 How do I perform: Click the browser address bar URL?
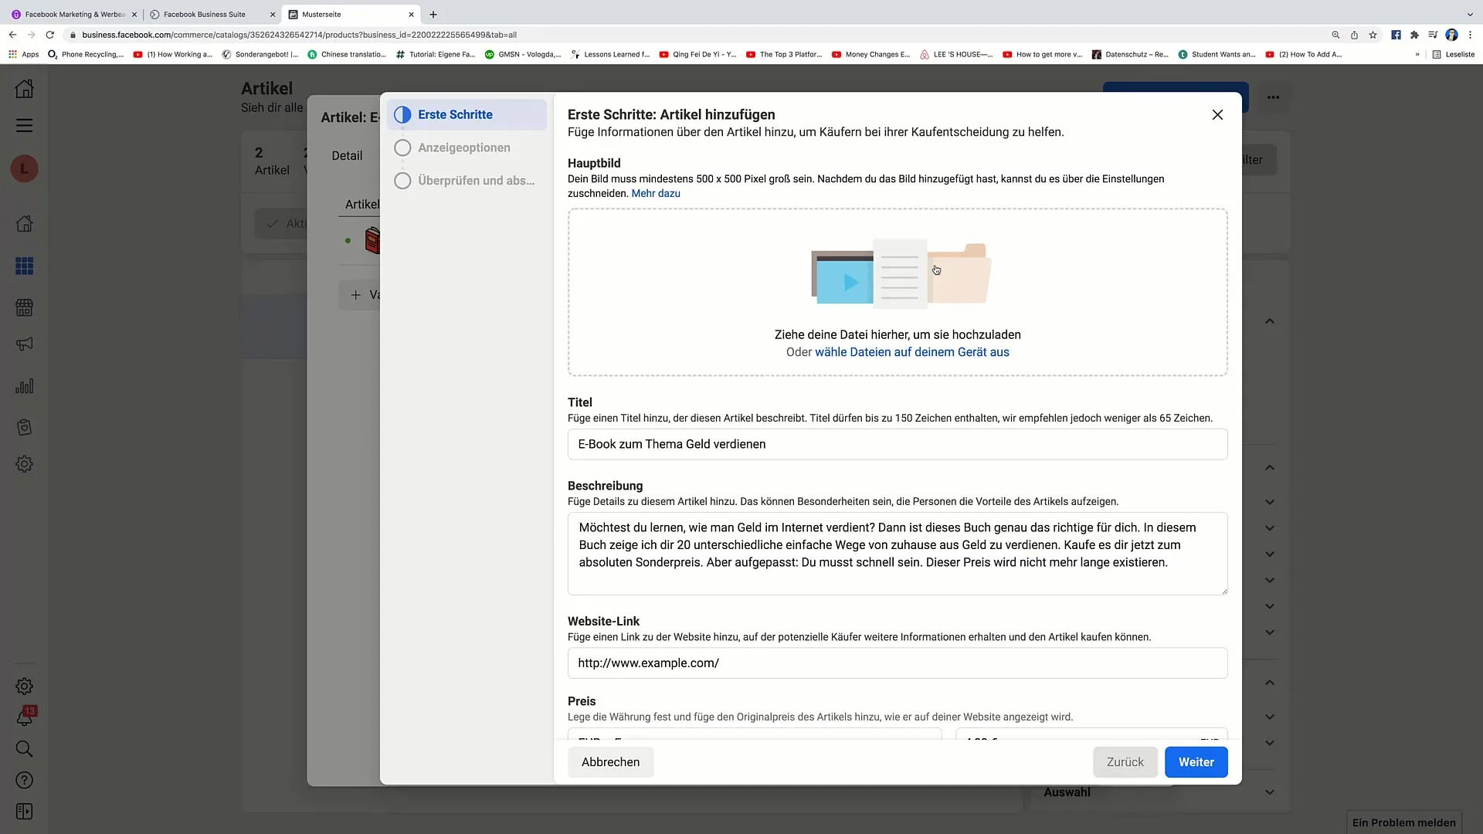tap(300, 35)
